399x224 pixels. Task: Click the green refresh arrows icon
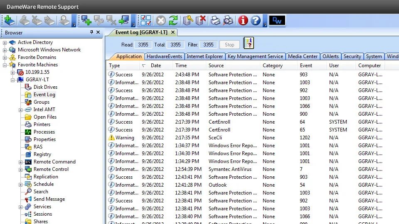[173, 20]
